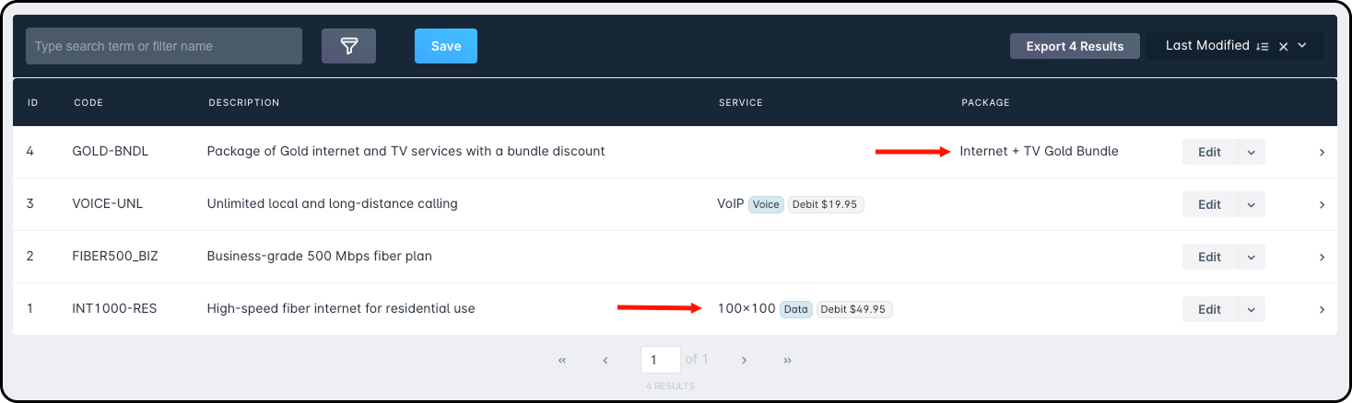
Task: Go to the previous results page
Action: 605,361
